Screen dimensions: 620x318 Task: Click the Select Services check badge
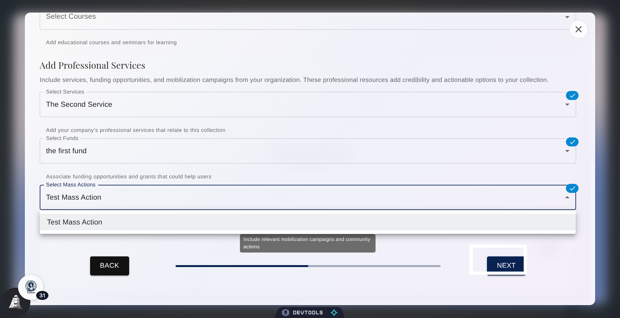572,95
